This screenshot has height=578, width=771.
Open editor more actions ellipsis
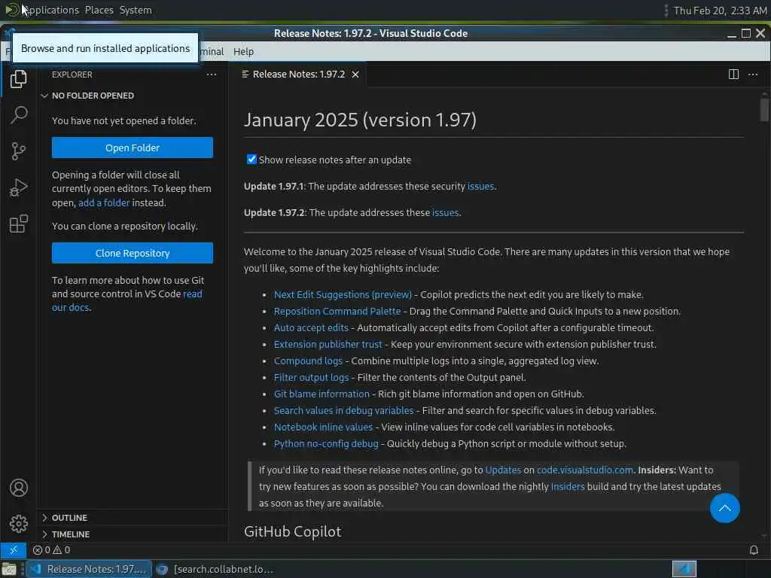pos(753,75)
